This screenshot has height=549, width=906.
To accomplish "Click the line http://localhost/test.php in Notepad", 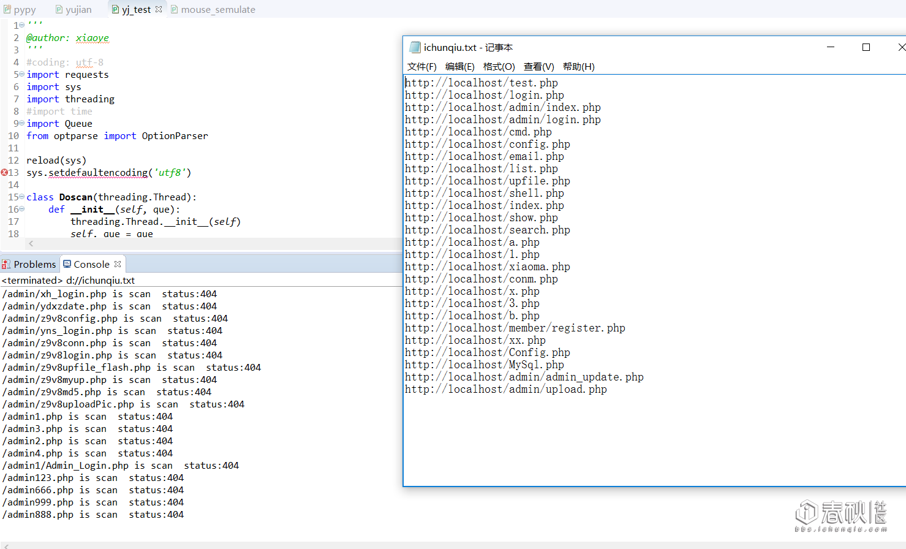I will pyautogui.click(x=481, y=83).
